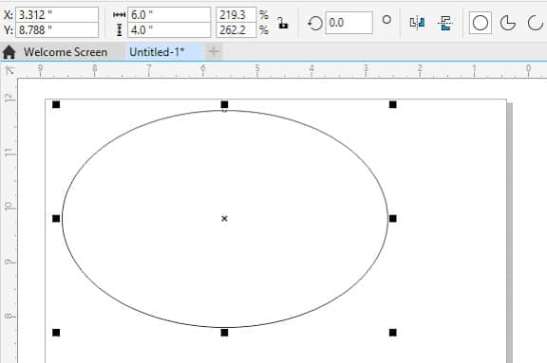Click the angle of rotation field 0.0
Image resolution: width=547 pixels, height=363 pixels.
349,23
